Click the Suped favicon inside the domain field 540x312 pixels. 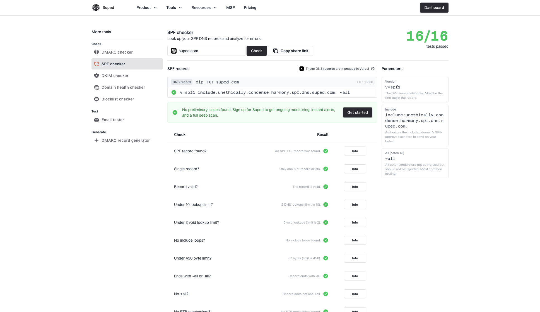click(x=174, y=51)
